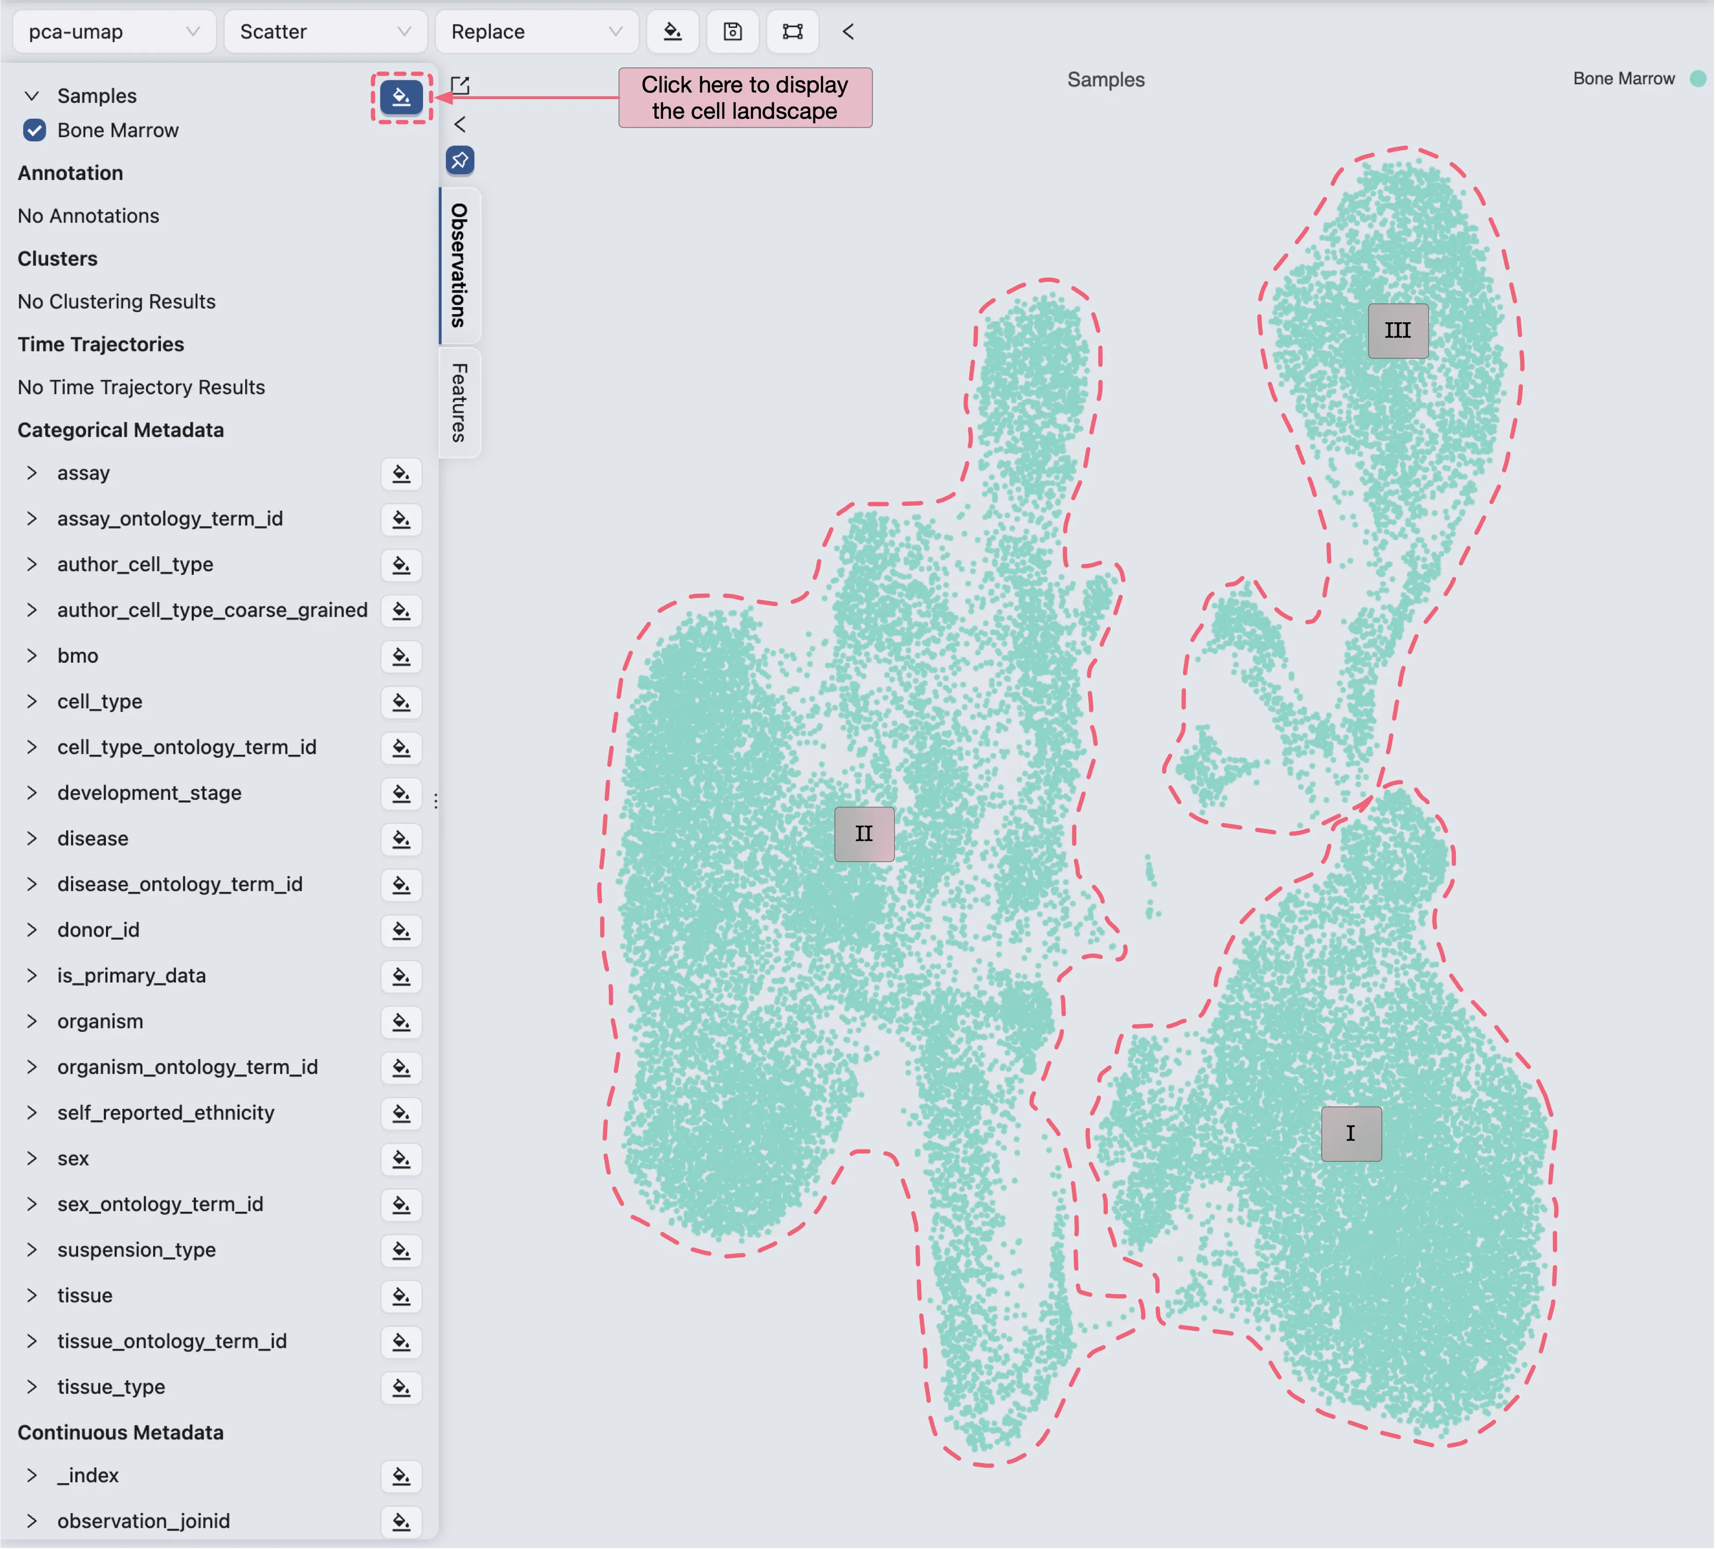The width and height of the screenshot is (1715, 1549).
Task: Select the Observations tab
Action: click(x=460, y=265)
